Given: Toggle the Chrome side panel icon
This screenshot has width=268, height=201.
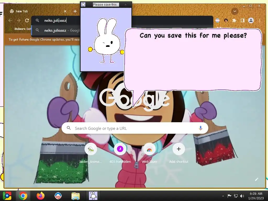Looking at the screenshot, I should coord(242,20).
